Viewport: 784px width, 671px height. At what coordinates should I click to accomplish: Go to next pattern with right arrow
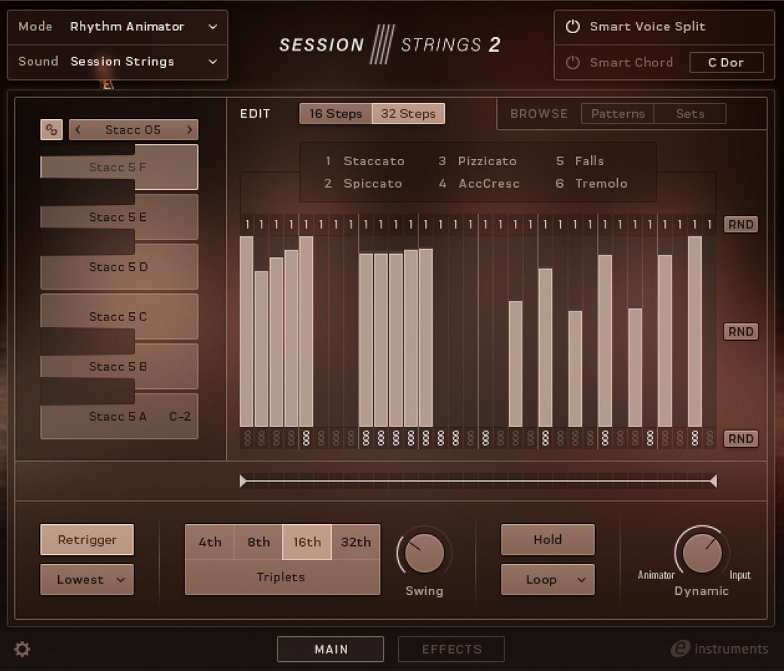click(189, 130)
